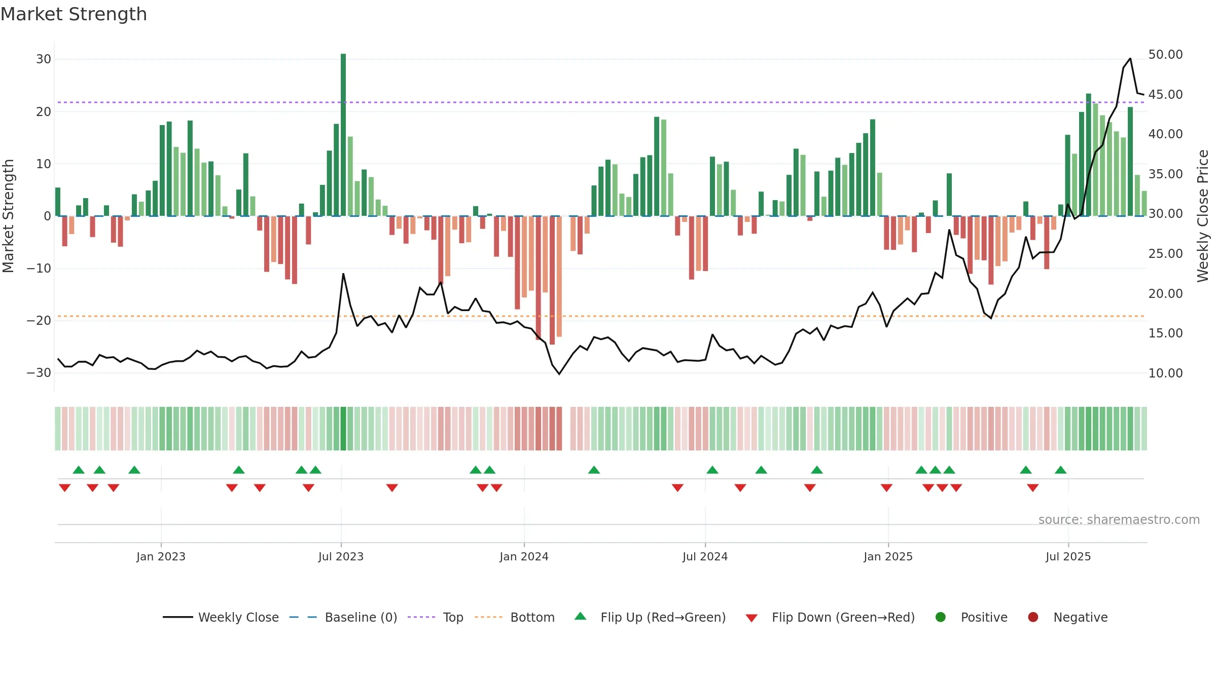Click the Negative red dot legend icon
The width and height of the screenshot is (1217, 684).
coord(1033,617)
